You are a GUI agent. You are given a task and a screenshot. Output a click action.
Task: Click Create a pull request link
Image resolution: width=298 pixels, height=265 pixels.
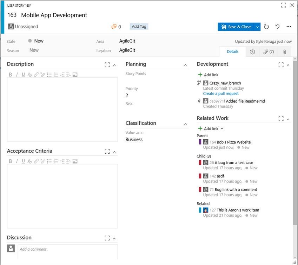221,93
